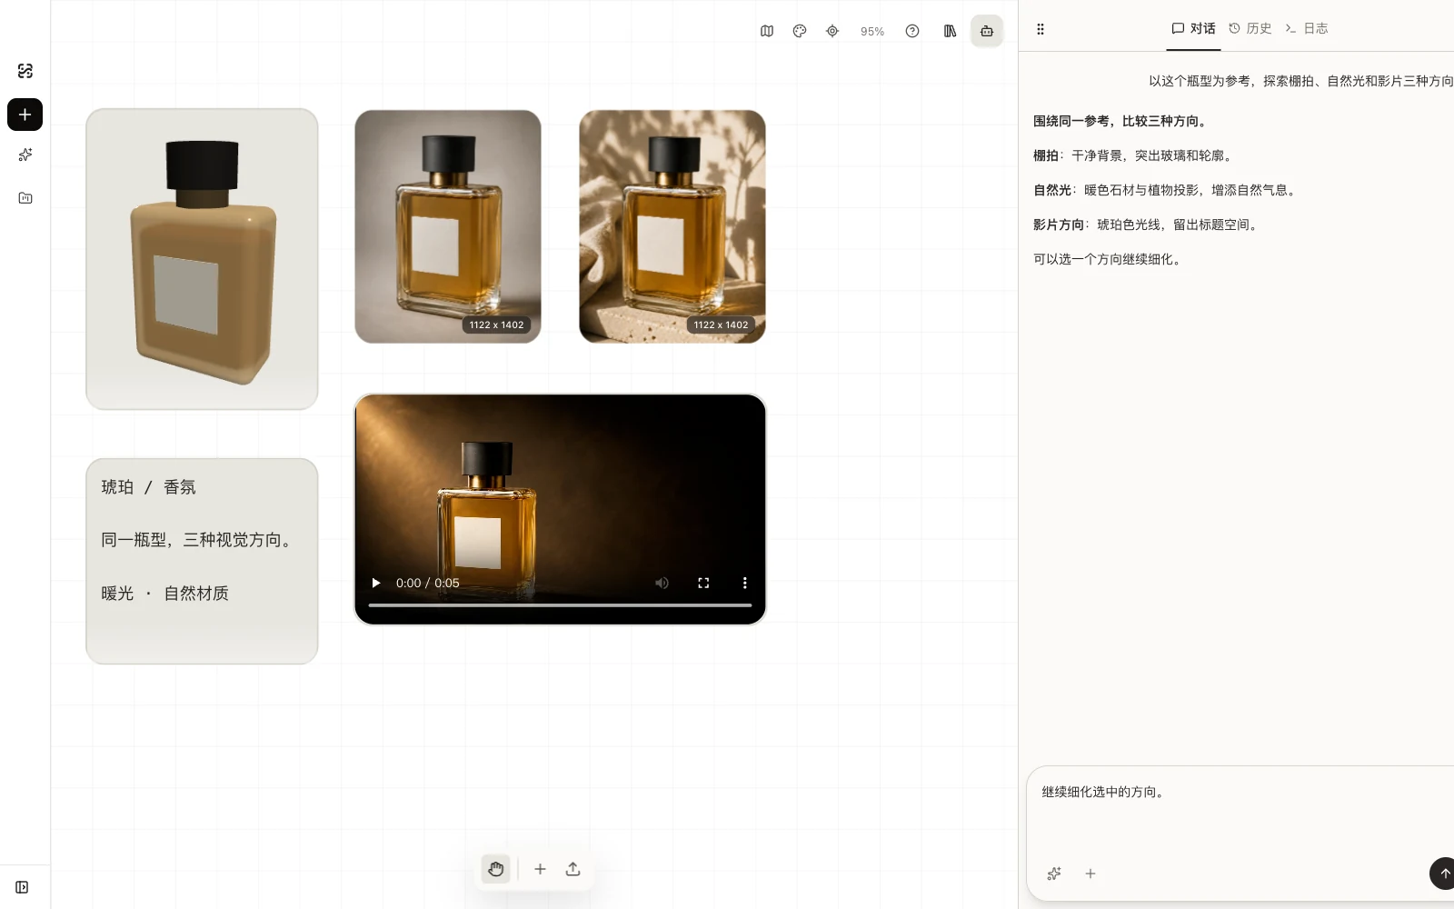
Task: Select the natural light perfume image with plant shadows
Action: coord(672,226)
